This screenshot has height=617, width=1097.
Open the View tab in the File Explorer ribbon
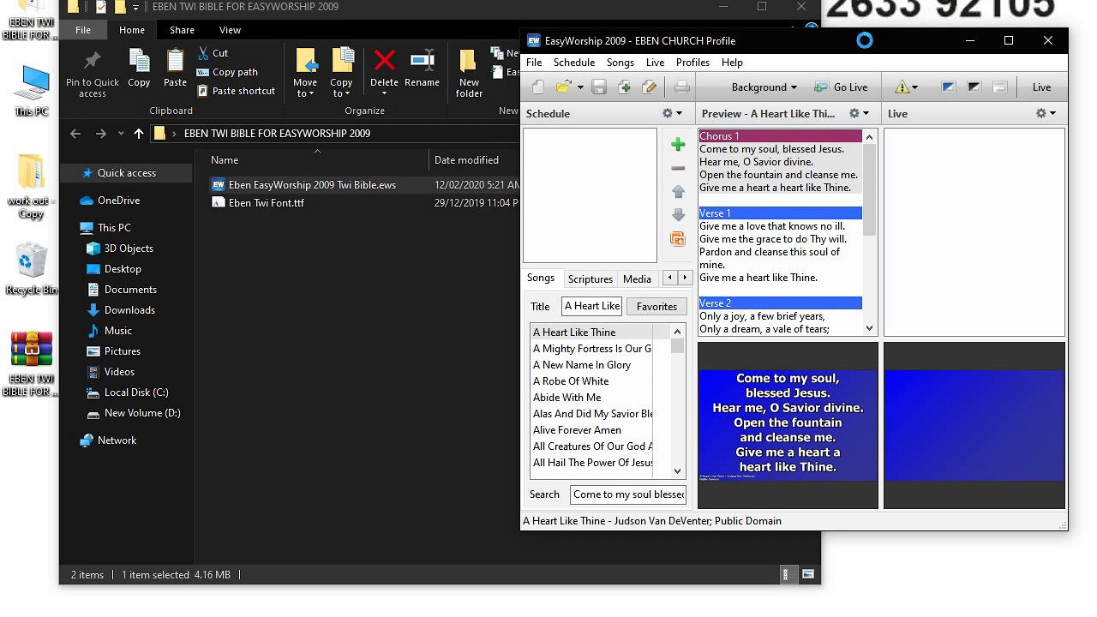[230, 30]
